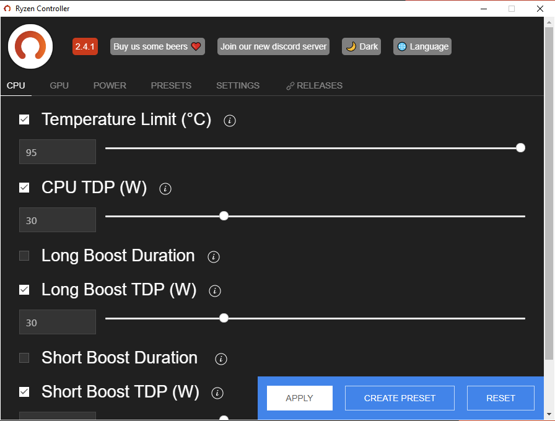Screen dimensions: 555x421
Task: Close the Ryzen Controller window
Action: click(x=540, y=9)
